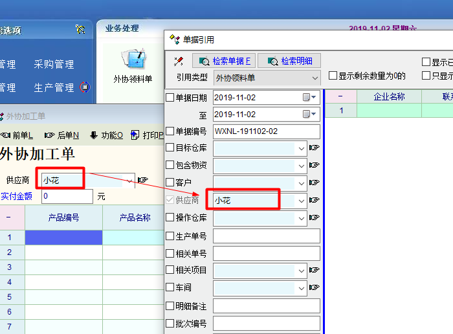Open 采购管理 in the left panel
This screenshot has height=334, width=453.
pos(54,65)
